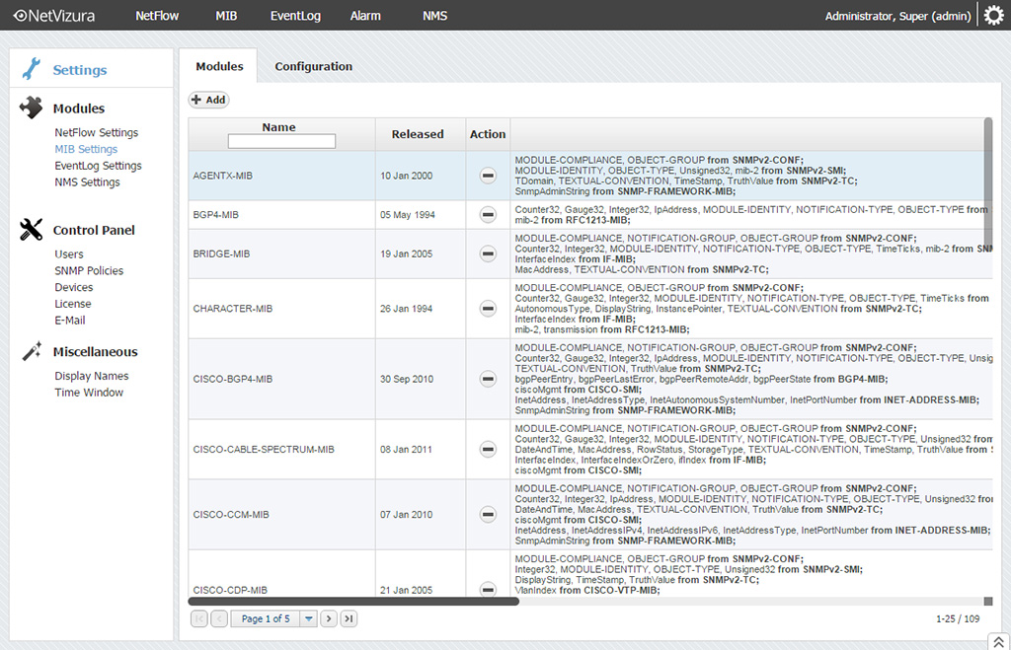Image resolution: width=1011 pixels, height=650 pixels.
Task: Click the Administrator, Super (admin) label
Action: (897, 16)
